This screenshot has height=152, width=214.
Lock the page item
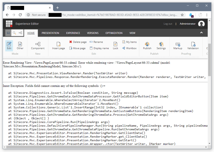click(x=115, y=46)
